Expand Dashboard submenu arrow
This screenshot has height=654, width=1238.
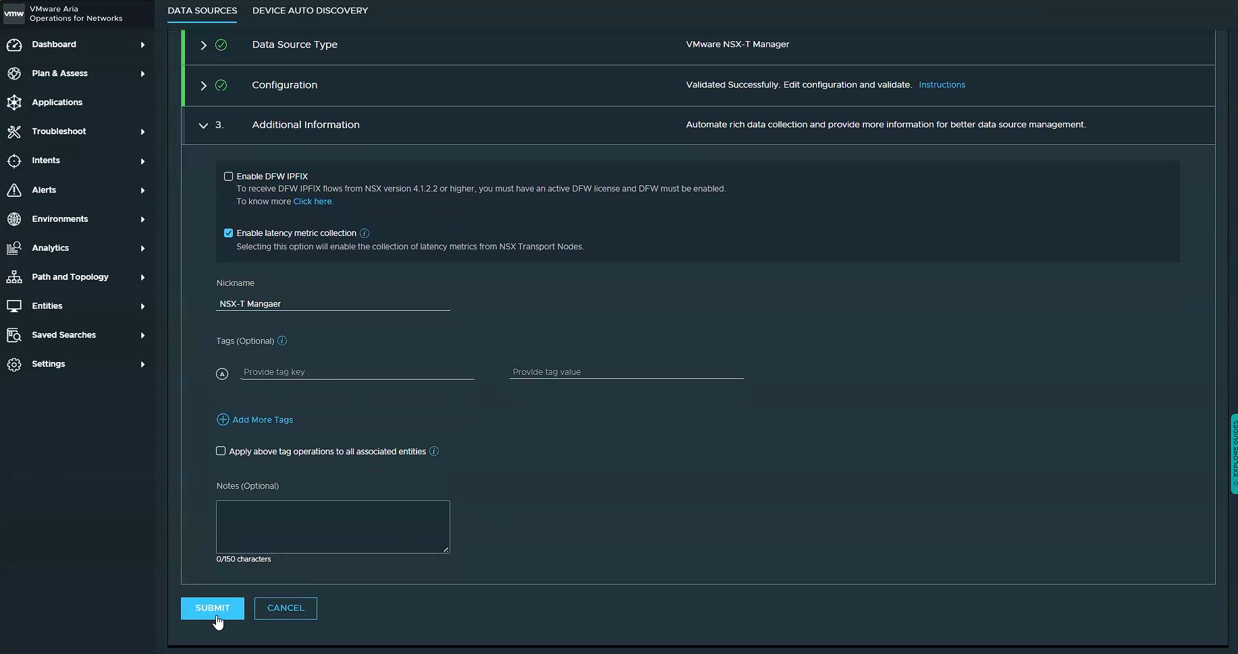pos(142,44)
